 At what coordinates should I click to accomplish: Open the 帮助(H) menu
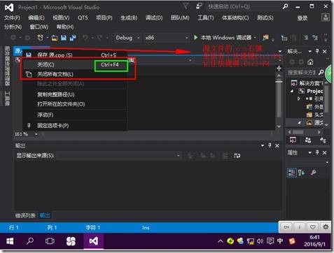coord(65,27)
